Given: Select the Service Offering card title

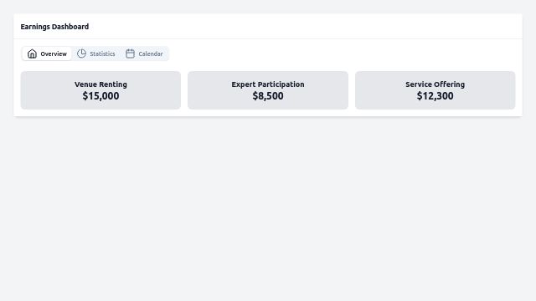Looking at the screenshot, I should pos(435,84).
